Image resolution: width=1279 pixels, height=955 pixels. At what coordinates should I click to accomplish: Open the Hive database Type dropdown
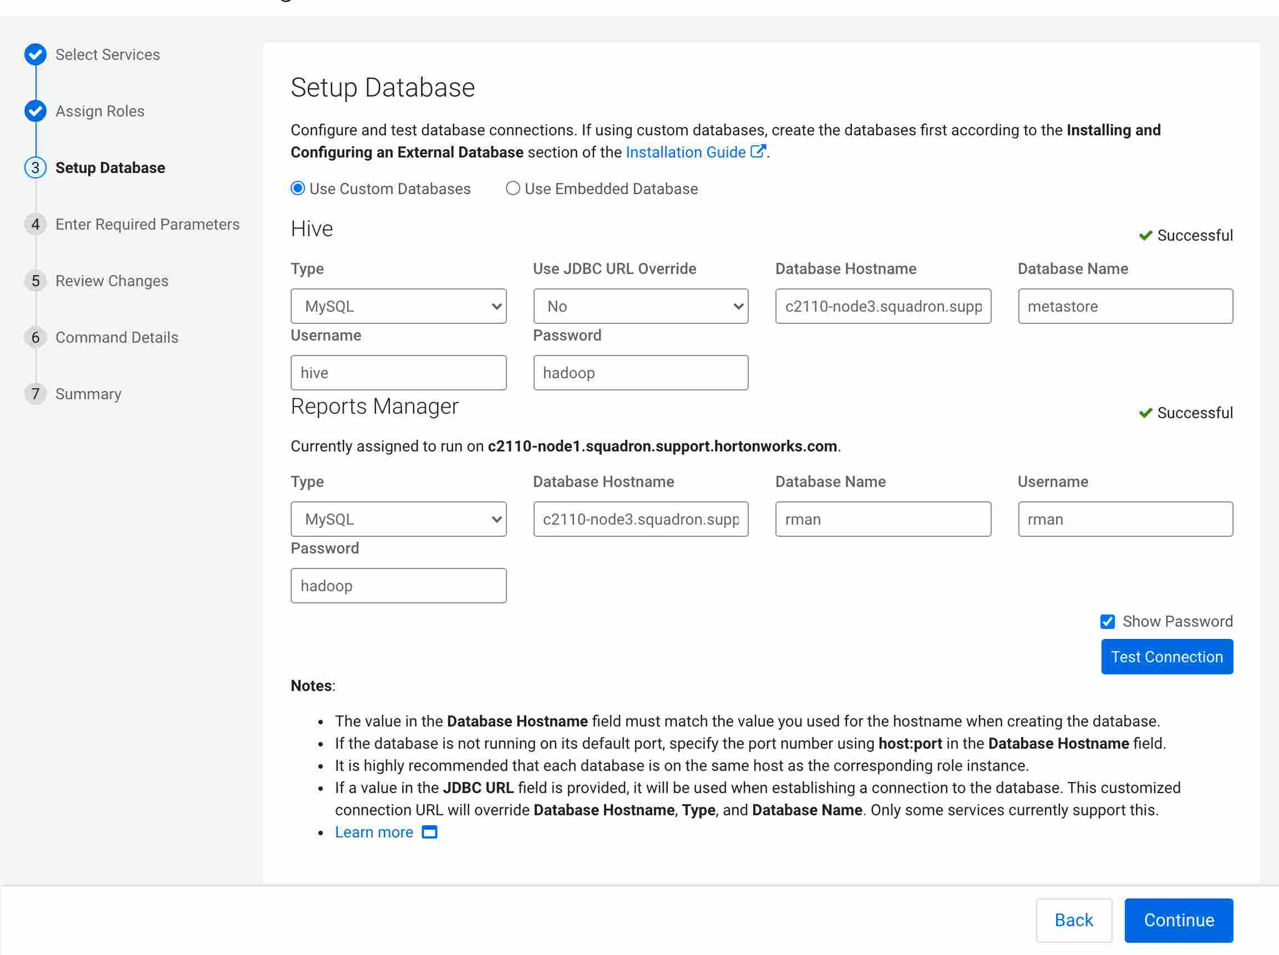(x=398, y=306)
